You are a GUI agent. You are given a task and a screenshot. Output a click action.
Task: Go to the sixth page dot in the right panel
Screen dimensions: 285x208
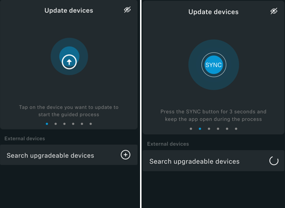point(236,129)
